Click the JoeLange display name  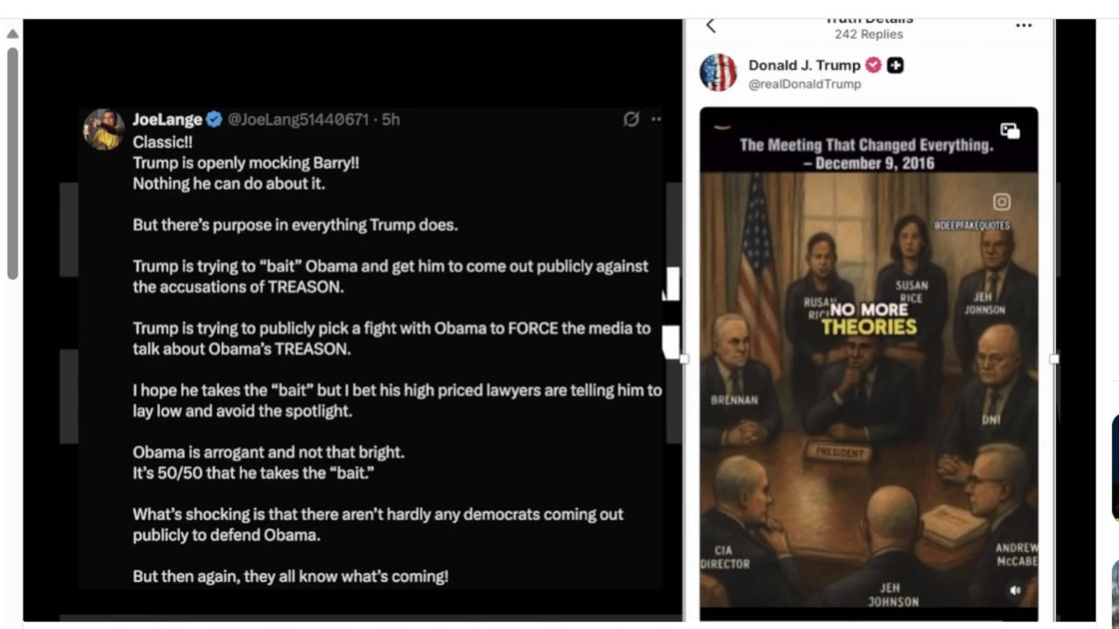point(167,120)
